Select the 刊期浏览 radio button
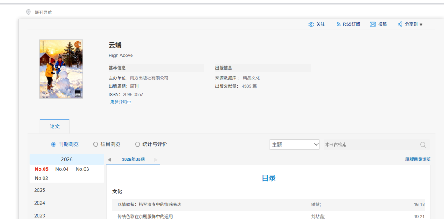The width and height of the screenshot is (444, 219). click(x=53, y=144)
